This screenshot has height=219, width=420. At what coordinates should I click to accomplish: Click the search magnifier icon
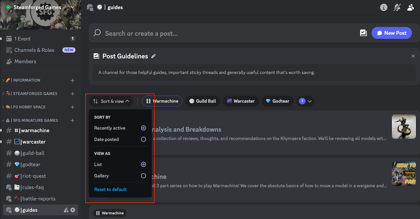(x=98, y=33)
